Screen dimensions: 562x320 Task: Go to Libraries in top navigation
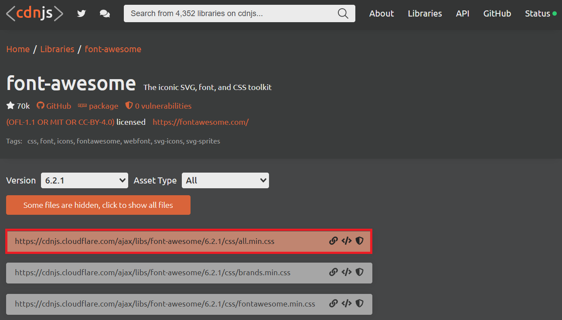click(425, 13)
